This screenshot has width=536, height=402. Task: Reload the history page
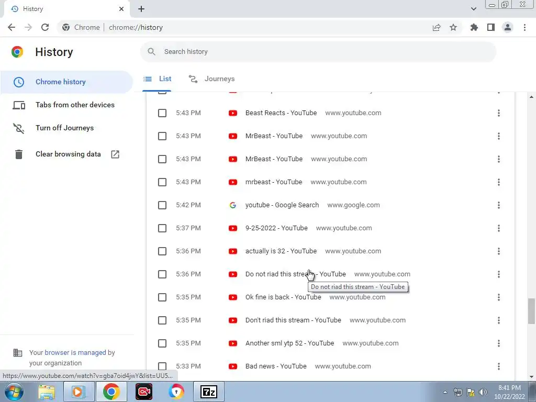(x=45, y=27)
